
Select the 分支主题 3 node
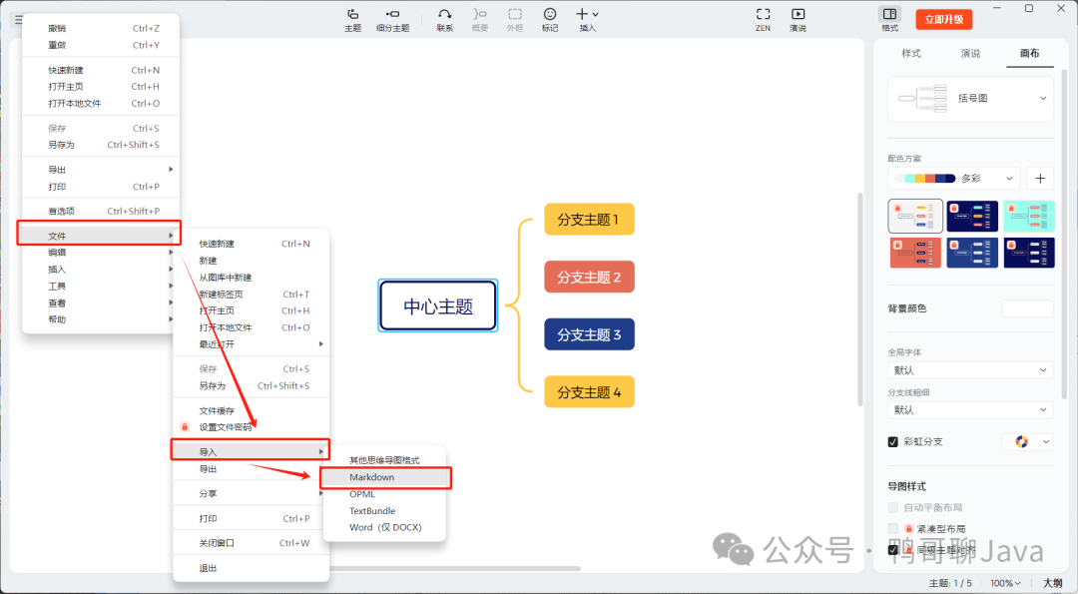589,334
